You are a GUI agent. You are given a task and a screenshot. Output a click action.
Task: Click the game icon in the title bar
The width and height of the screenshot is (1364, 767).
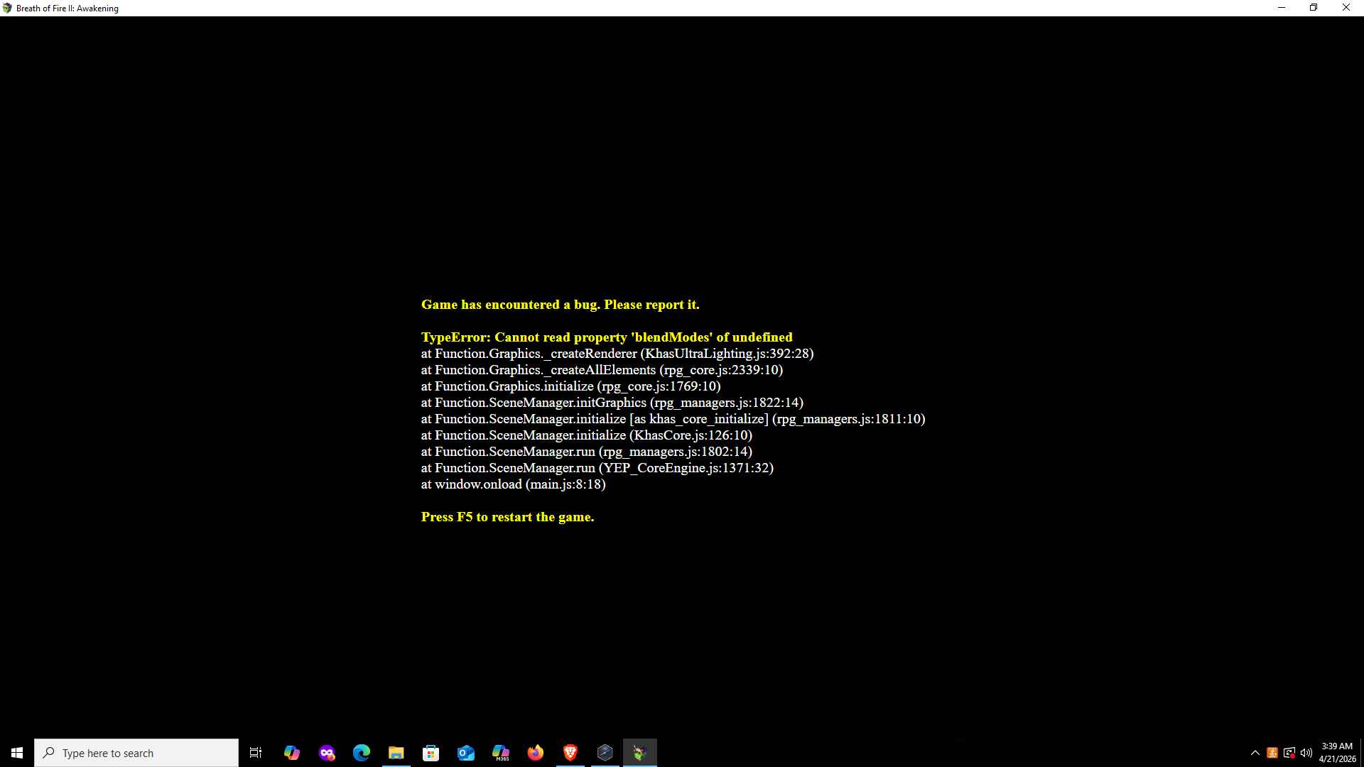(7, 8)
